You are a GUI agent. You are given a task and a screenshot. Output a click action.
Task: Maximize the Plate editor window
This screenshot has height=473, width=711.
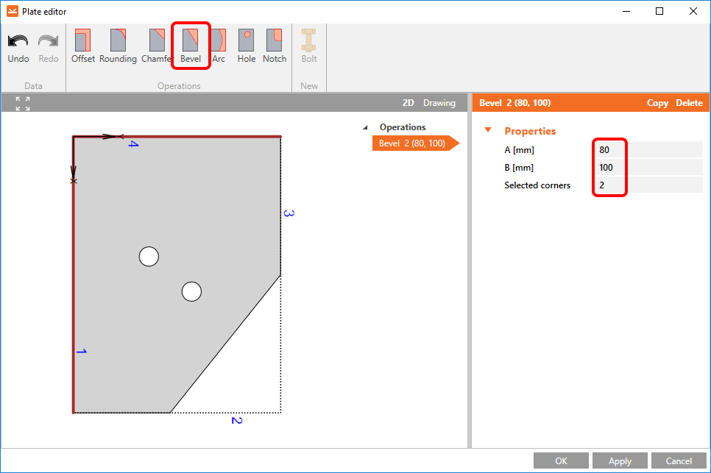[659, 11]
